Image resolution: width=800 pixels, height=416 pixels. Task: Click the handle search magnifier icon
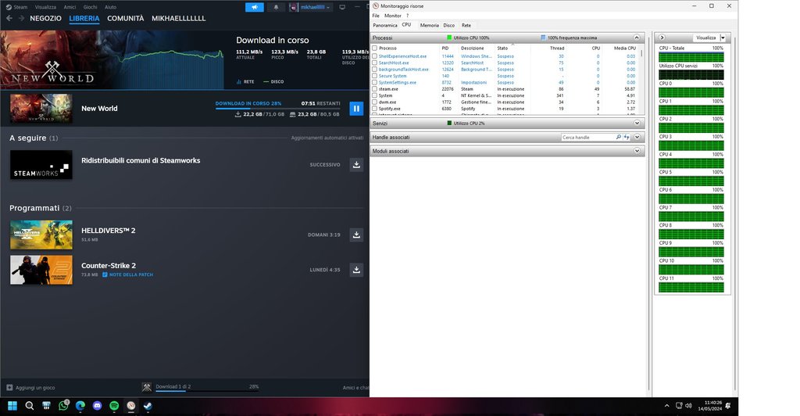pos(619,138)
